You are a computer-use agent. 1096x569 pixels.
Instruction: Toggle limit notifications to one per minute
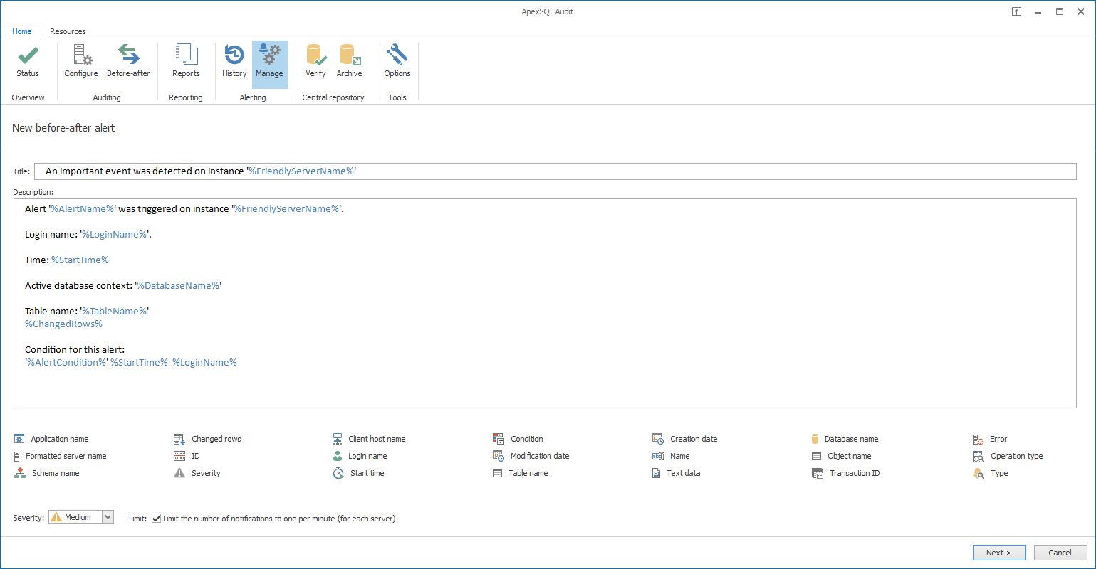[156, 519]
